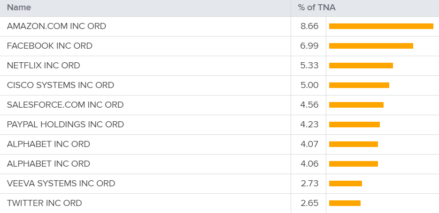Click the 8.66 percentage value
Image resolution: width=439 pixels, height=213 pixels.
point(309,26)
